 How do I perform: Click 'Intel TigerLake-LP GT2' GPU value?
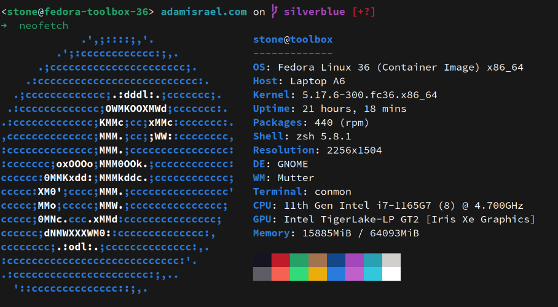(x=352, y=219)
